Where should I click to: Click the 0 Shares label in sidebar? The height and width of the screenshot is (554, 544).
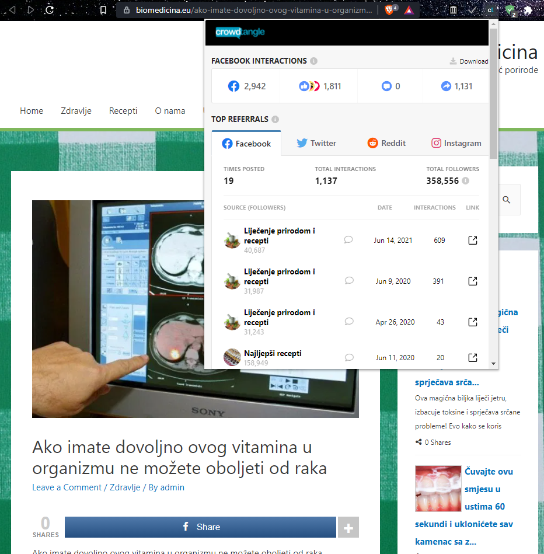point(438,442)
